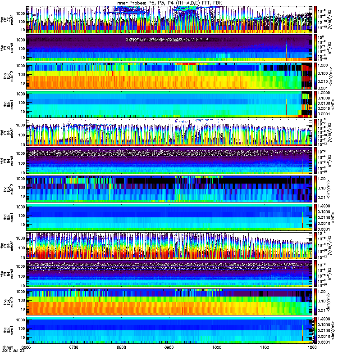
Task: Click inside the the fbk edc12 spectrogram panel
Action: (169, 302)
